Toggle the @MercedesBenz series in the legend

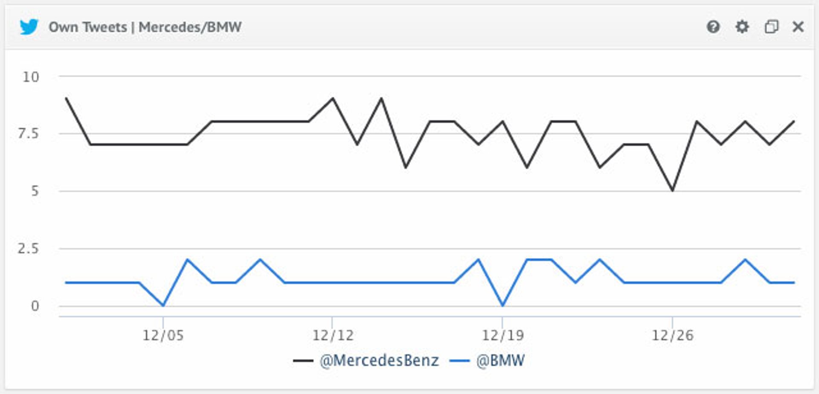pyautogui.click(x=378, y=360)
